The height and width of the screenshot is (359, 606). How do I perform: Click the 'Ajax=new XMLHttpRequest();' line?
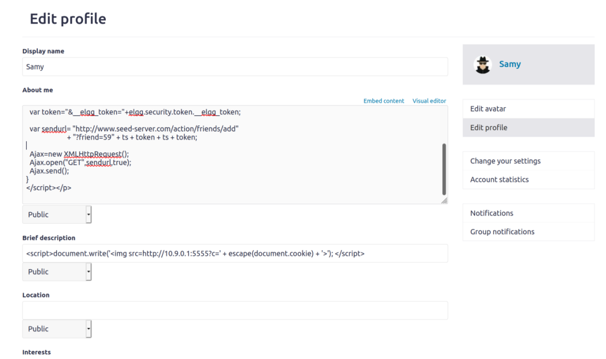[79, 154]
